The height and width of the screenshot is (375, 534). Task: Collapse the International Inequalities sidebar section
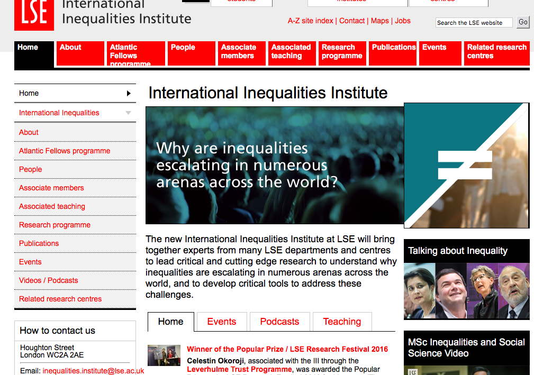[x=128, y=113]
